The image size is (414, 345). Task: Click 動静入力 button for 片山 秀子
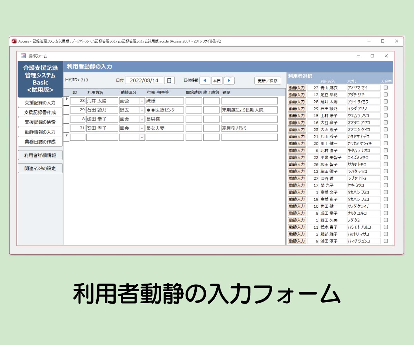click(297, 137)
